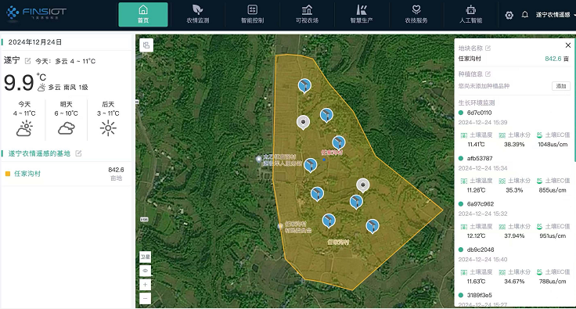The height and width of the screenshot is (309, 576).
Task: Edit the 遂宁 city location icon
Action: coord(28,61)
